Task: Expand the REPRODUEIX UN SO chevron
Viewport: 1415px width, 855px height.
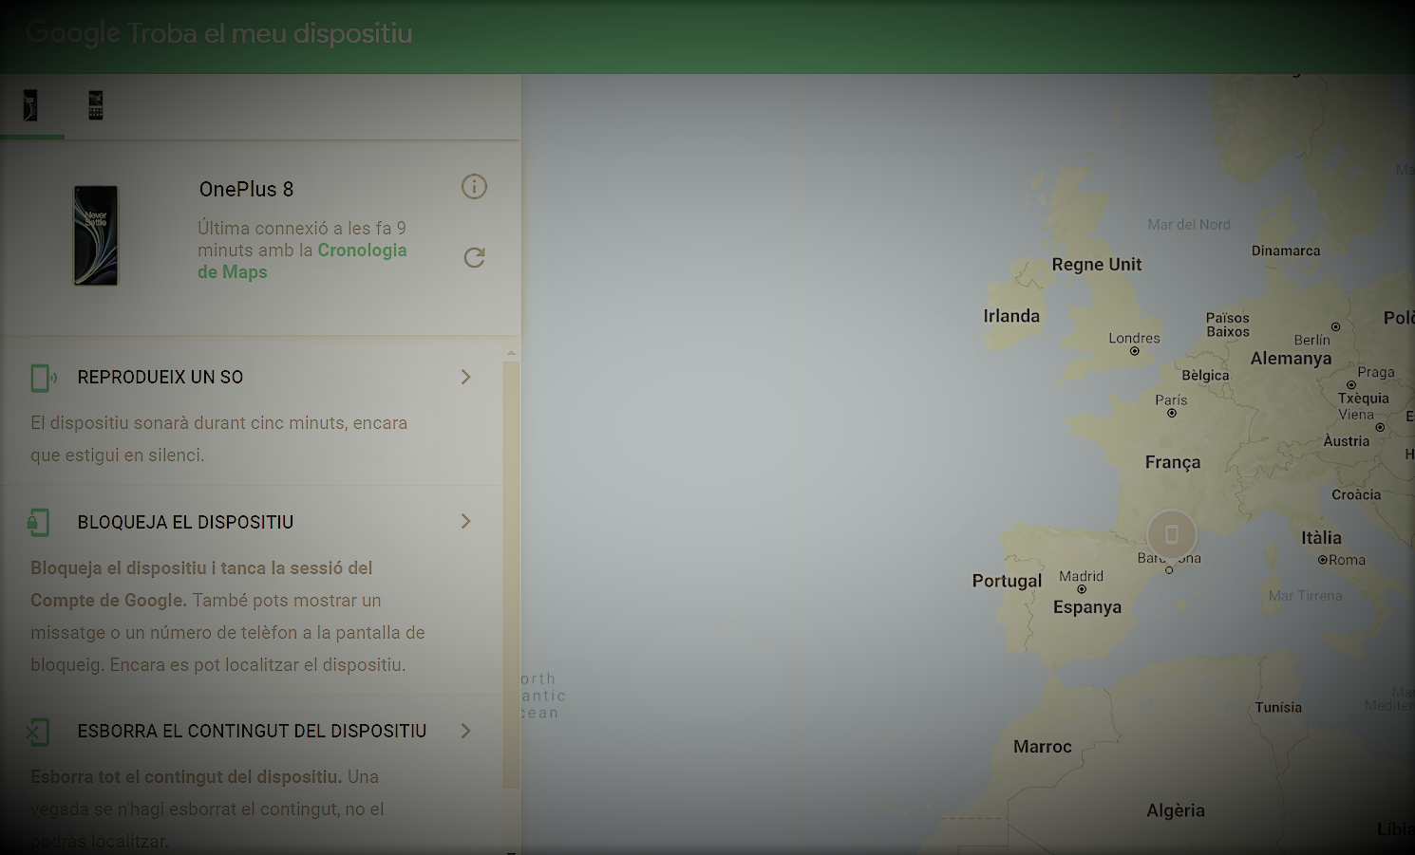Action: click(465, 377)
